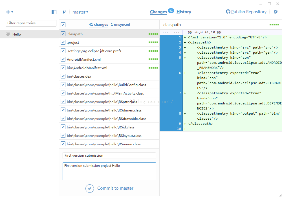Viewport: 282px width, 197px height.
Task: Open the add repository plus menu
Action: point(8,12)
